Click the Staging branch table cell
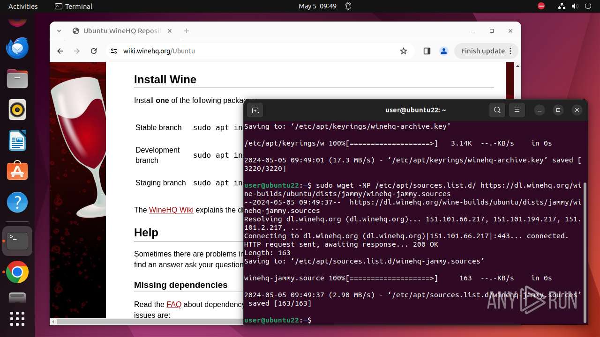 (161, 183)
